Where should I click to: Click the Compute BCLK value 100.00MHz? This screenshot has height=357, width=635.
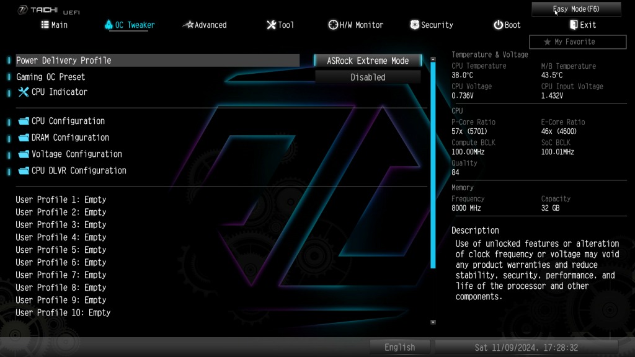coord(468,152)
